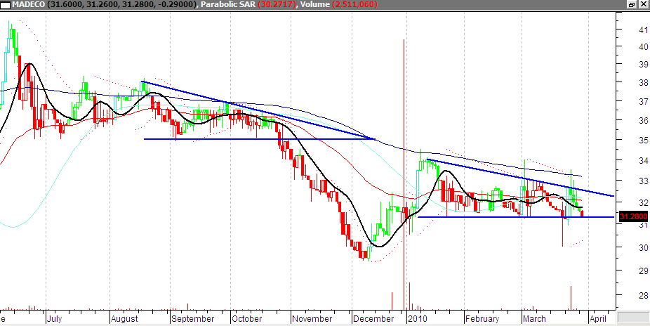Image resolution: width=650 pixels, height=326 pixels.
Task: Click the October date axis label
Action: click(247, 318)
